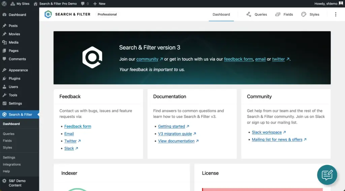The width and height of the screenshot is (345, 191).
Task: Open the community link in banner
Action: (147, 59)
